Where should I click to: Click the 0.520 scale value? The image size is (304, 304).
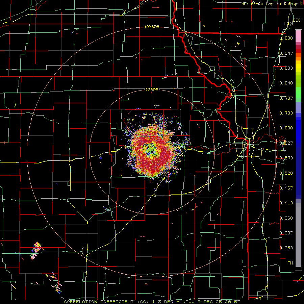286,173
